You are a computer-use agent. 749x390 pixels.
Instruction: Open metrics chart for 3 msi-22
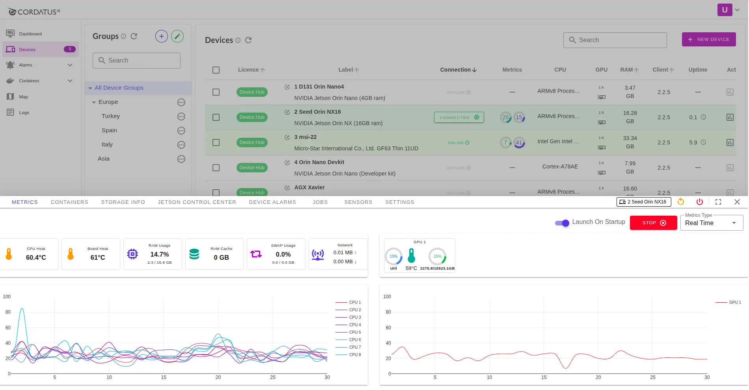click(x=730, y=142)
